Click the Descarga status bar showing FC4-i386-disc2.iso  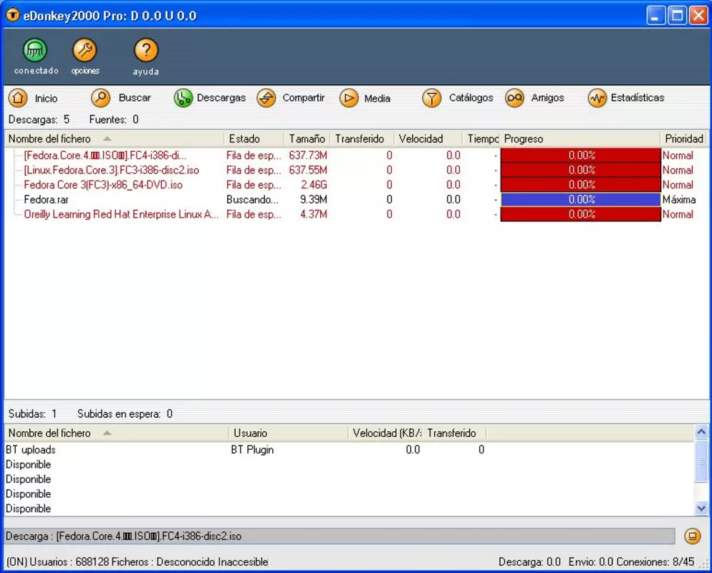340,536
